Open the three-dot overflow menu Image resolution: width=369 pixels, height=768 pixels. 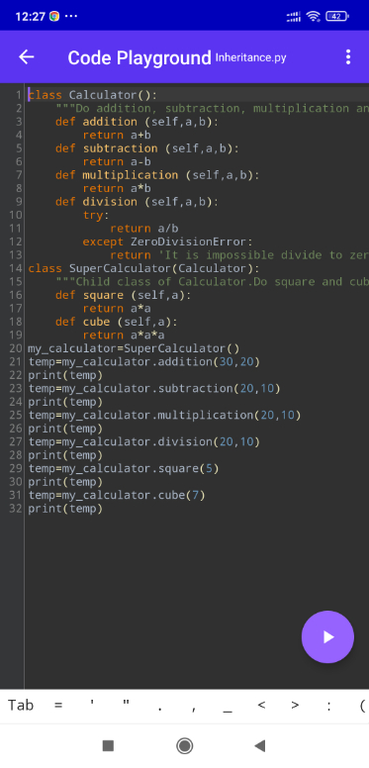pos(348,57)
